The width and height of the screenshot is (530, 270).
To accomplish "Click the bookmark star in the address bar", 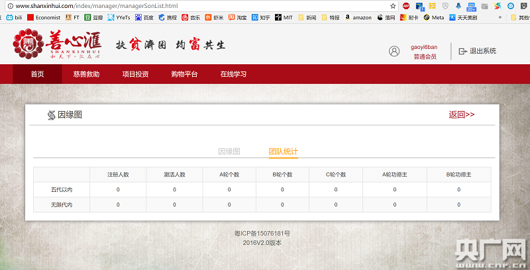I will [393, 5].
